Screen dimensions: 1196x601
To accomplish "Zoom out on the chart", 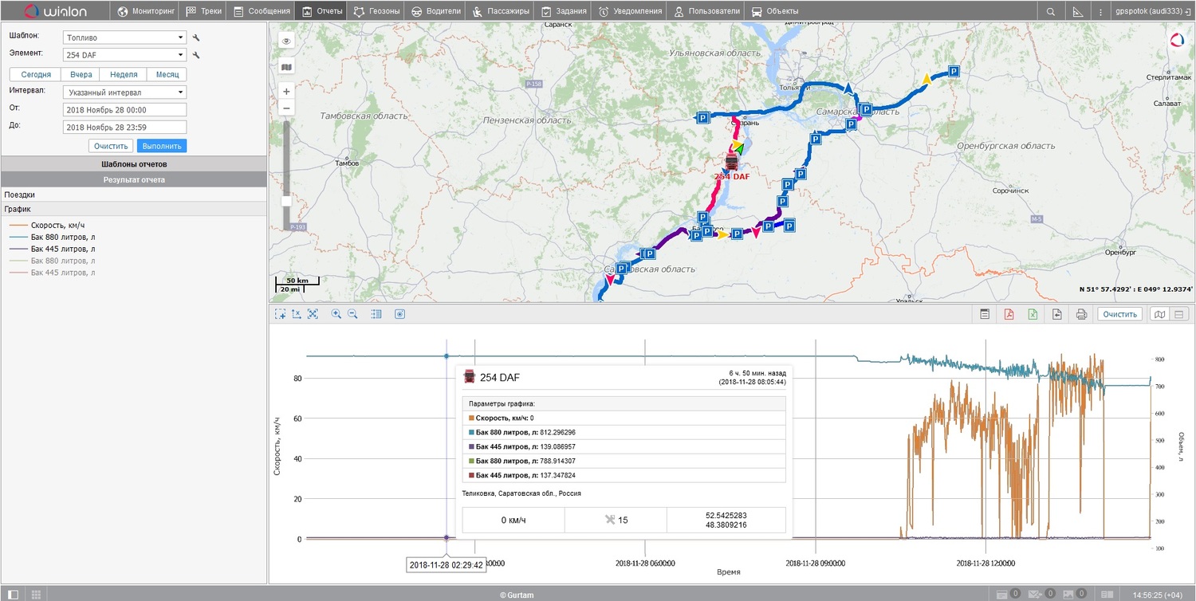I will click(x=352, y=314).
